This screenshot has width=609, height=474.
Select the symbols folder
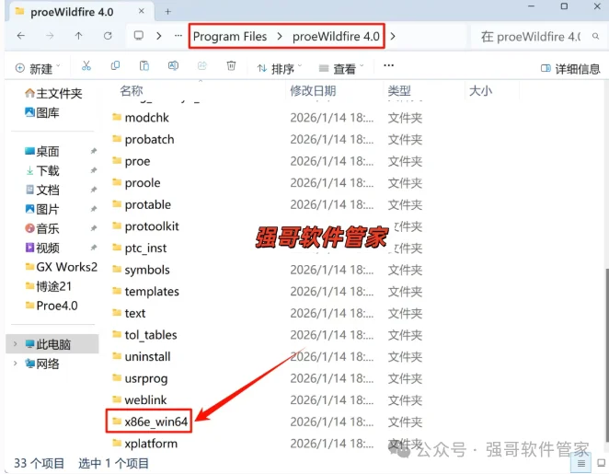pyautogui.click(x=141, y=270)
